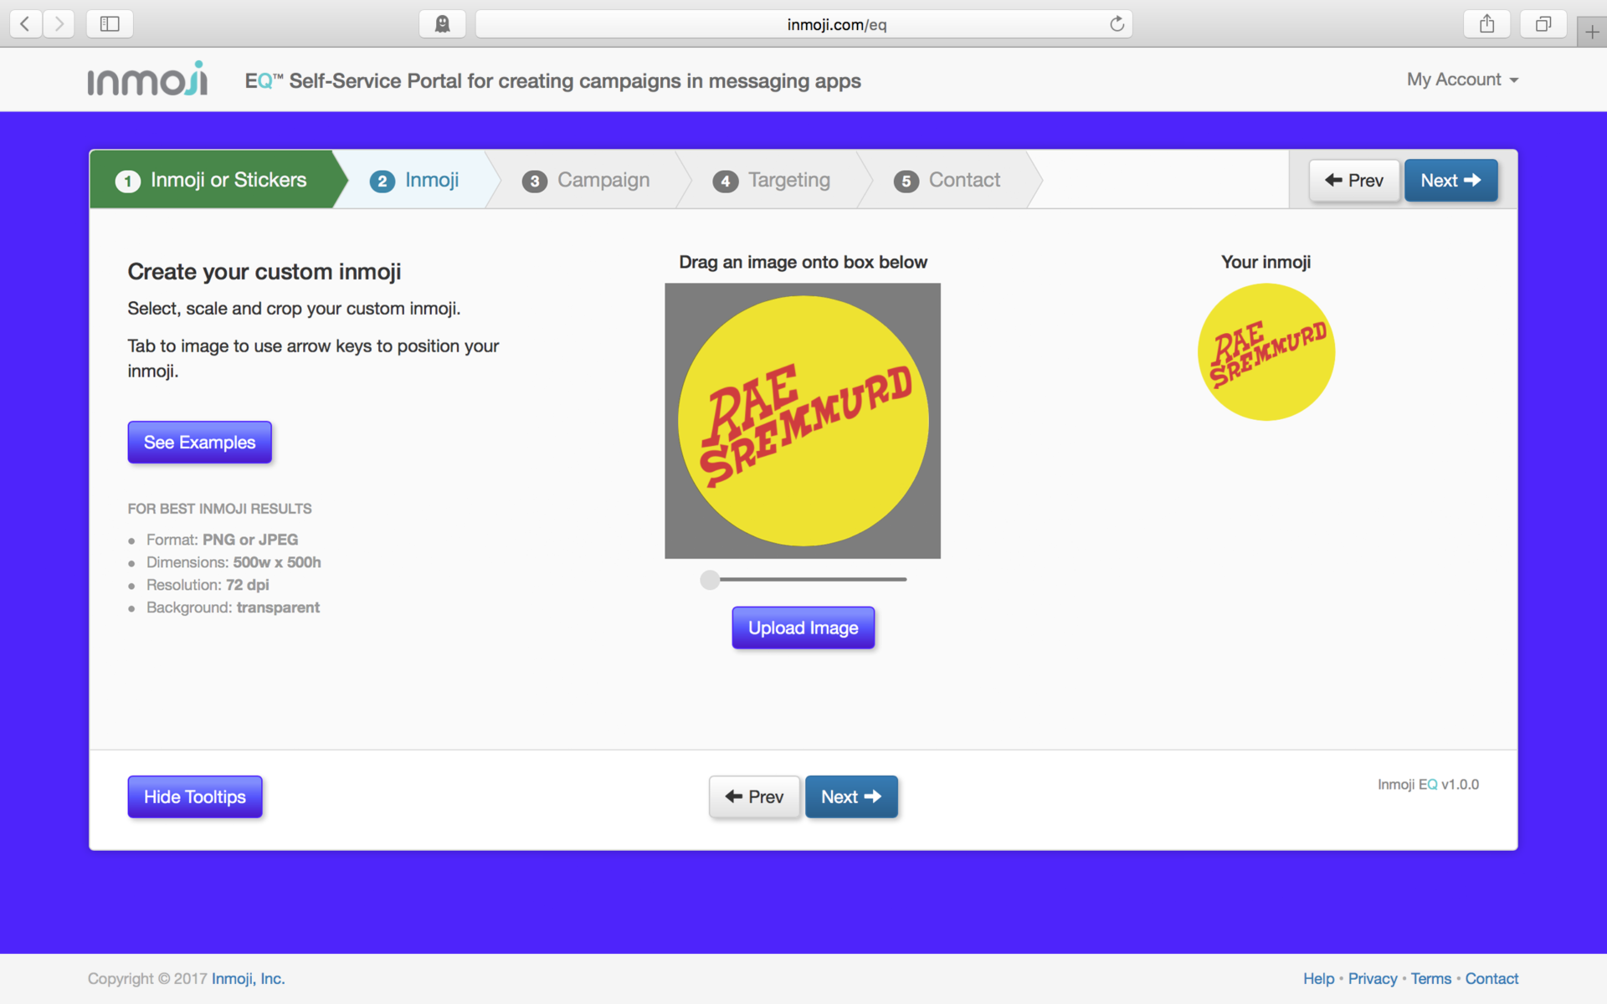Click the 'Resolution: 72 dpi' line

coord(208,585)
